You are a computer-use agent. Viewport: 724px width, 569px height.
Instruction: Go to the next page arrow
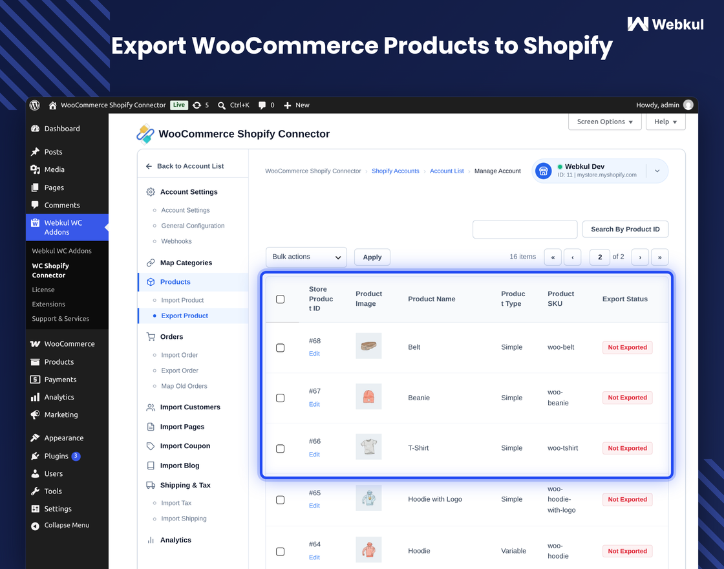640,257
